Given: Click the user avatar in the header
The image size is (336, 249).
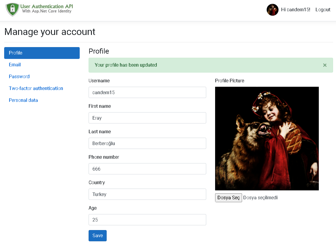Looking at the screenshot, I should point(272,10).
